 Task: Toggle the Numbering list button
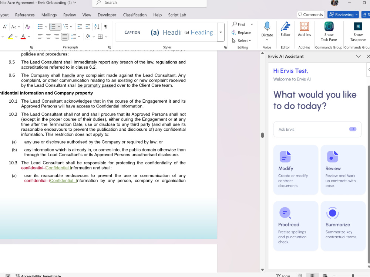pos(53,27)
